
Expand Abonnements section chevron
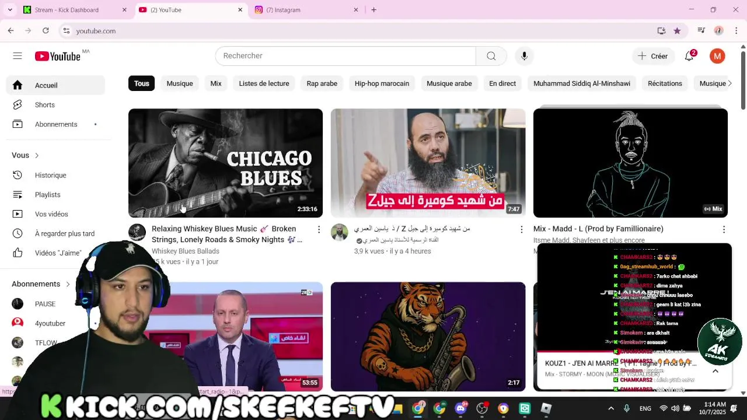click(x=68, y=284)
